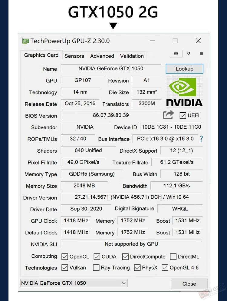The height and width of the screenshot is (301, 227).
Task: Click the Device ID field 10DE 1C81
Action: (x=171, y=127)
